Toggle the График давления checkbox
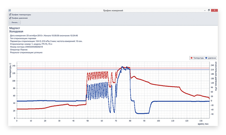This screenshot has width=226, height=135. tap(10, 18)
